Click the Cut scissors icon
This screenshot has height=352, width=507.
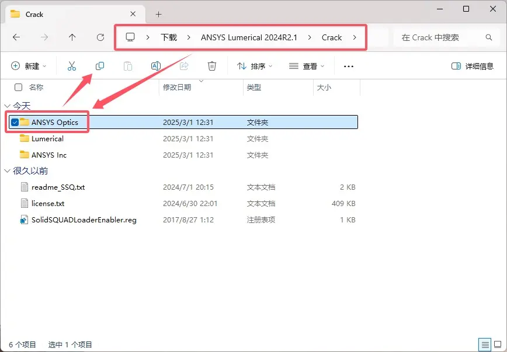click(x=72, y=66)
